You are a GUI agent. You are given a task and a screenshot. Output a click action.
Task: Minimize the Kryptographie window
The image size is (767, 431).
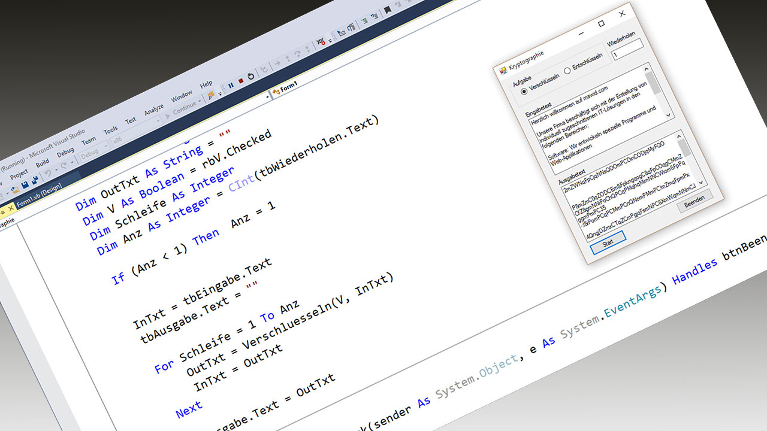pyautogui.click(x=582, y=33)
